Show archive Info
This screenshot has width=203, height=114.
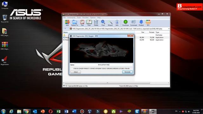117,23
